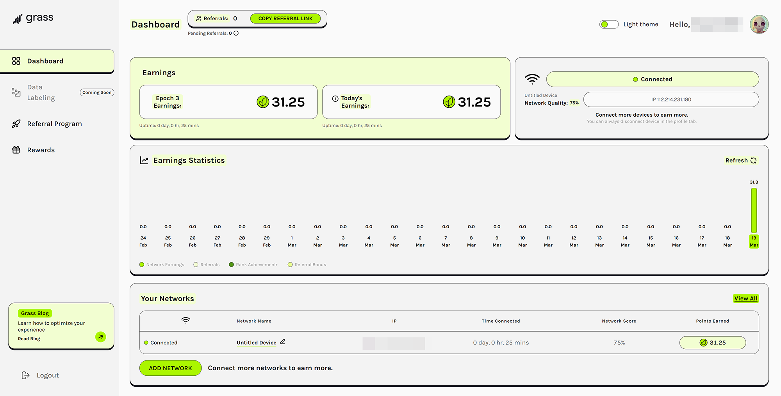Image resolution: width=781 pixels, height=396 pixels.
Task: Click the Add Network button
Action: pyautogui.click(x=170, y=368)
